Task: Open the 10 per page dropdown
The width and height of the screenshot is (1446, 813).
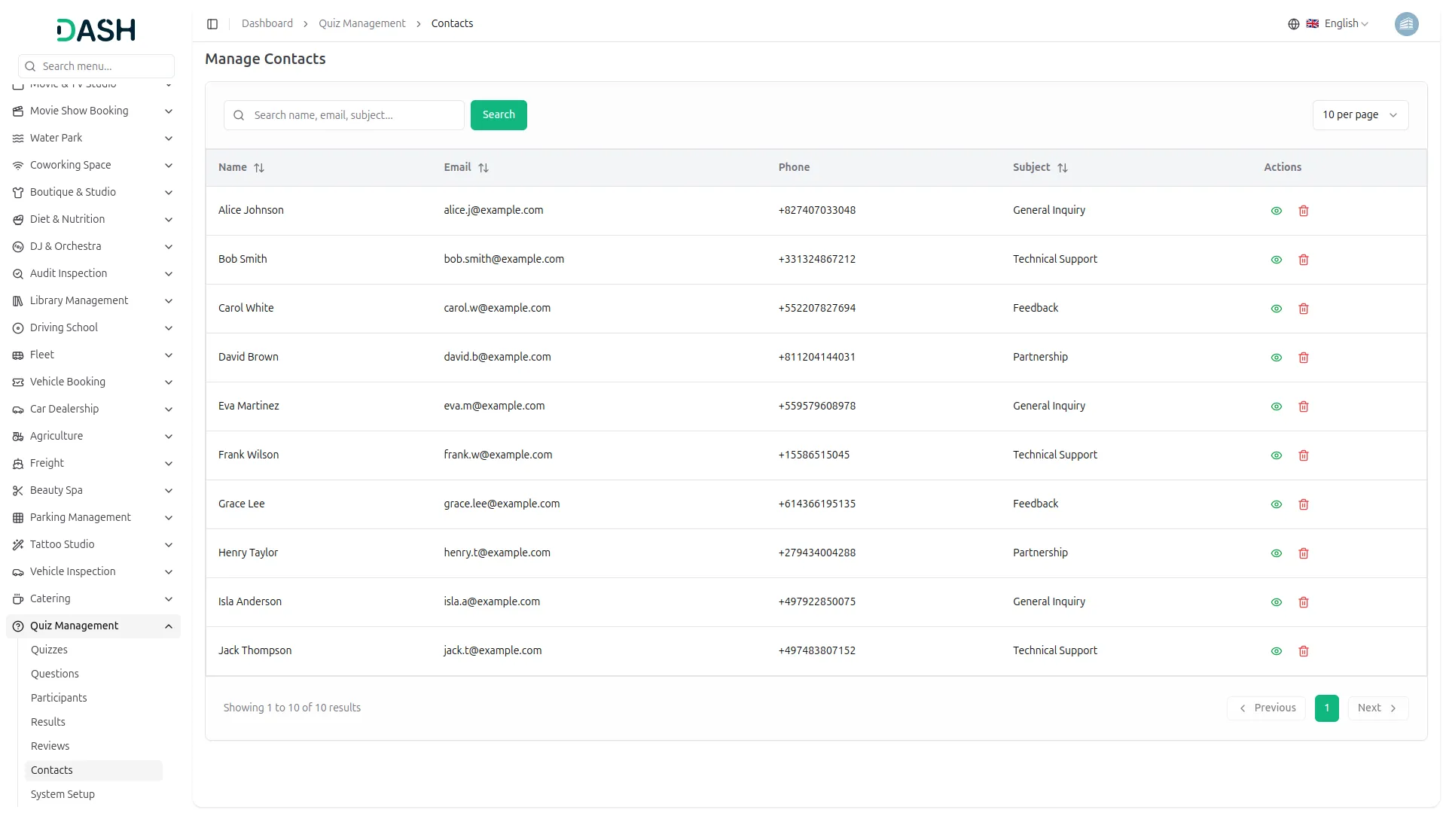Action: coord(1359,115)
